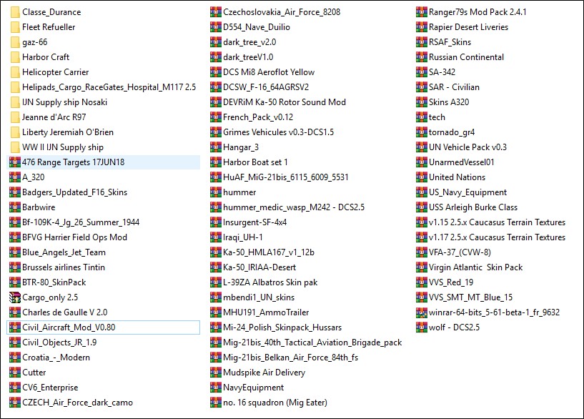Click the VVS_Red_19 archive icon

click(422, 282)
